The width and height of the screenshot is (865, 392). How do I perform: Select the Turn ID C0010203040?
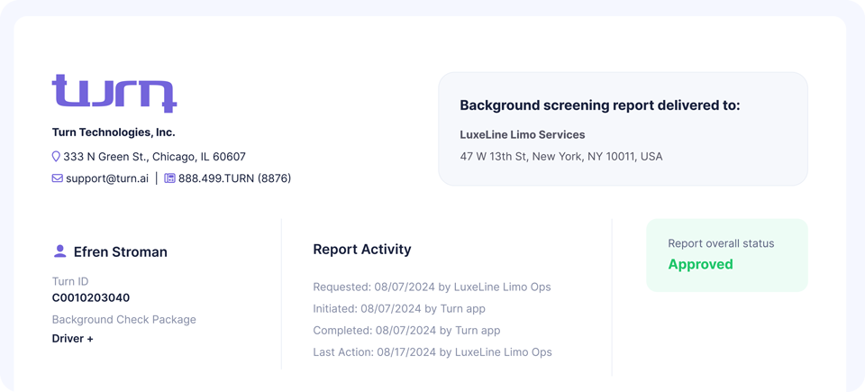91,297
